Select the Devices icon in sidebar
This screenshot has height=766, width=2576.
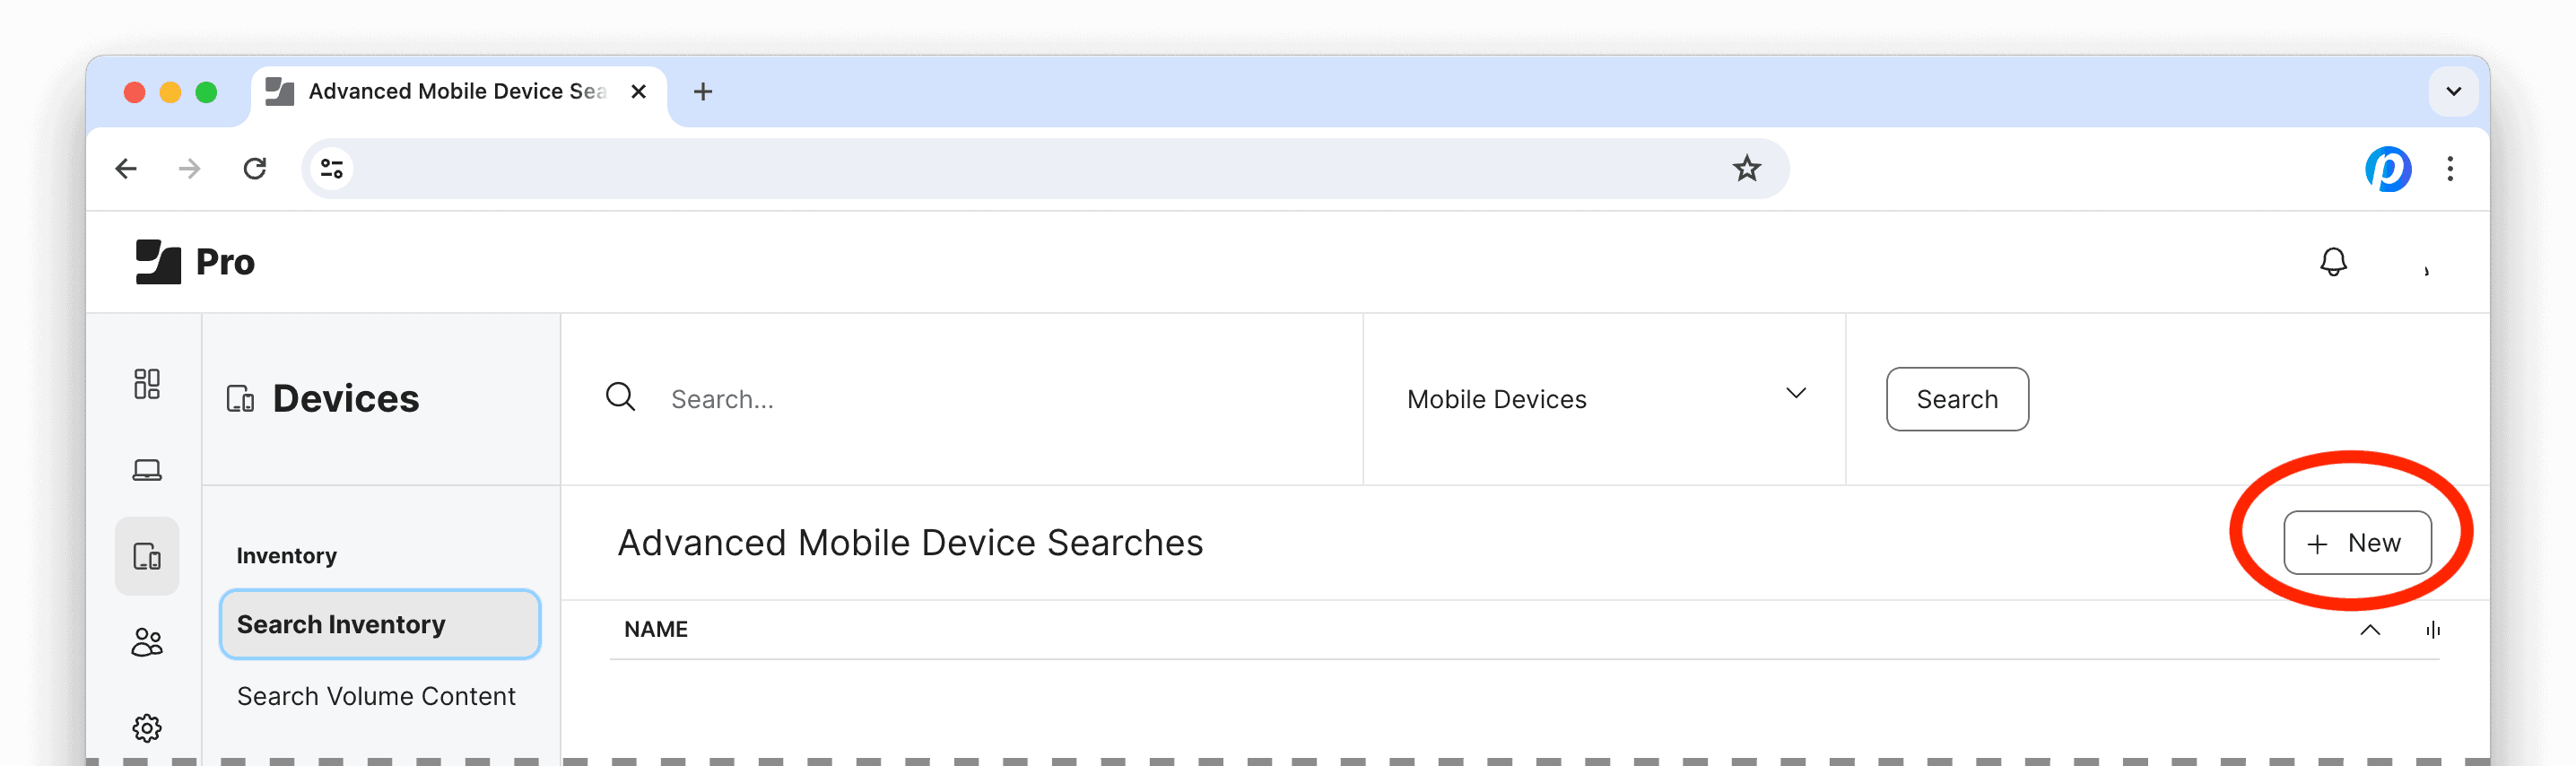click(147, 556)
